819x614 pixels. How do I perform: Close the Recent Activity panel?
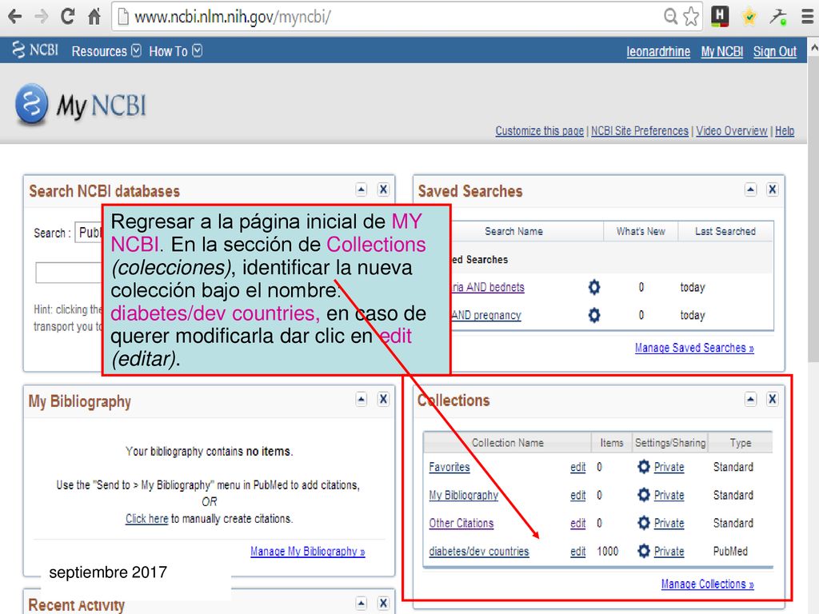383,603
